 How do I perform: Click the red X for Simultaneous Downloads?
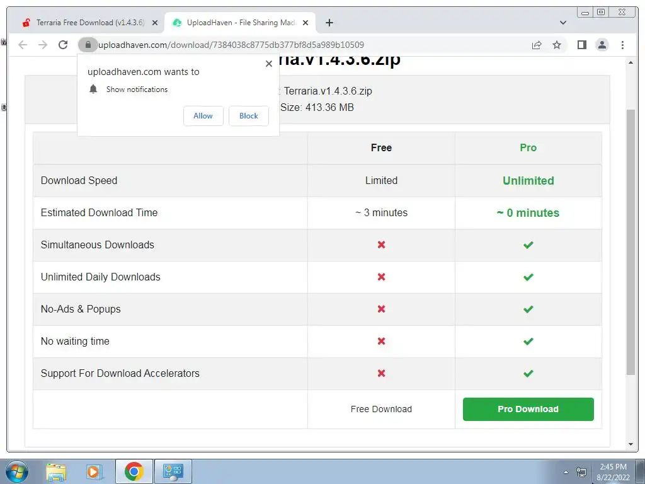click(381, 245)
